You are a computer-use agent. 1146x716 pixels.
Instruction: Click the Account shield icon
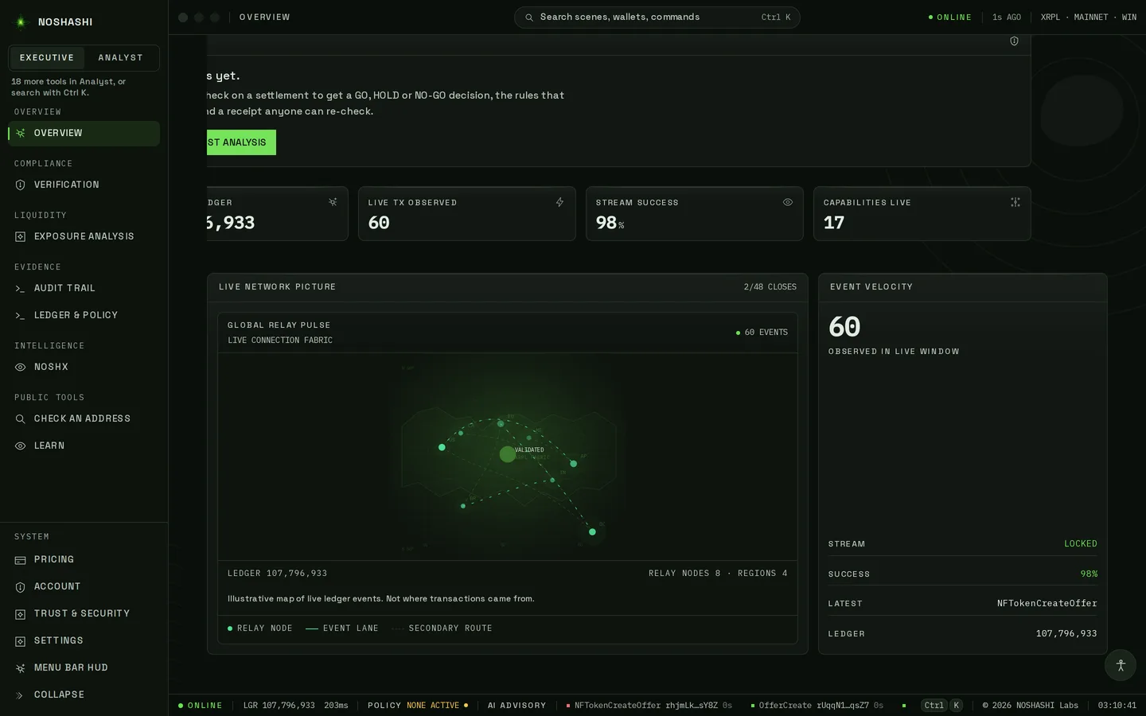pyautogui.click(x=21, y=587)
